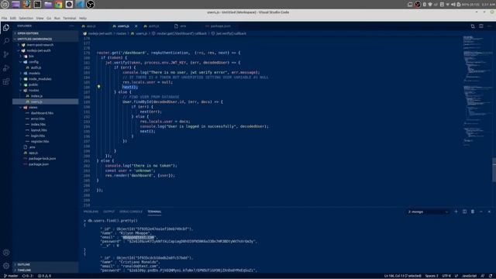Close the users.js editor tab
The image size is (496, 279).
point(136,26)
